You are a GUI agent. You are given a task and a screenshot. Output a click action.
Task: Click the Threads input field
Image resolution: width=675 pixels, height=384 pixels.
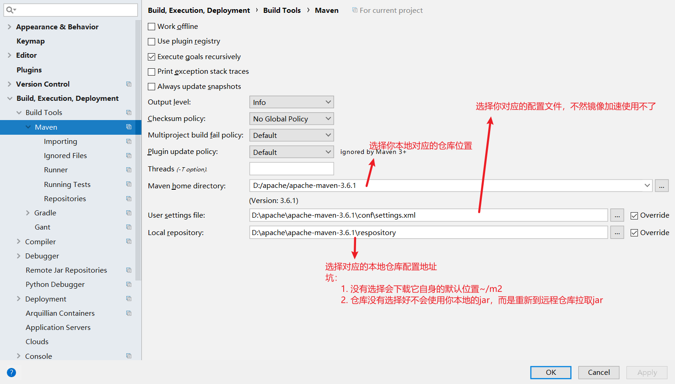[x=292, y=169]
